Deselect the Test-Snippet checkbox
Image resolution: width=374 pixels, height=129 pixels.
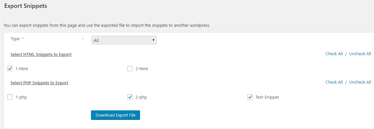pos(250,97)
